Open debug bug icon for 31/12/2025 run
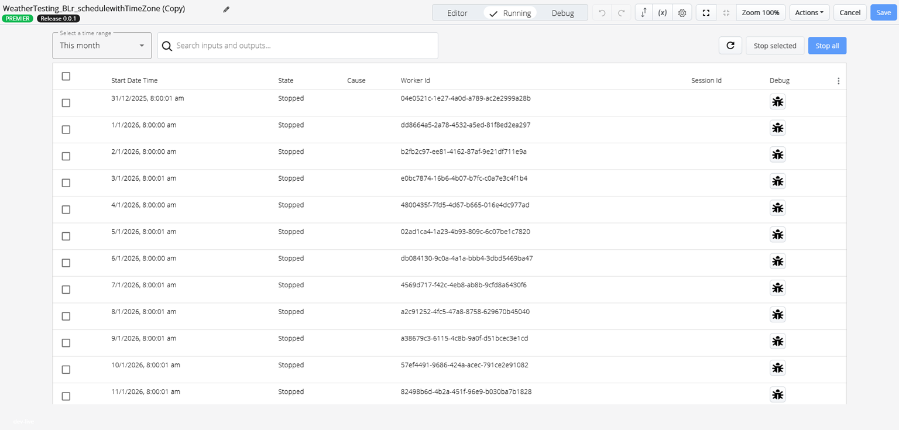 (x=777, y=102)
